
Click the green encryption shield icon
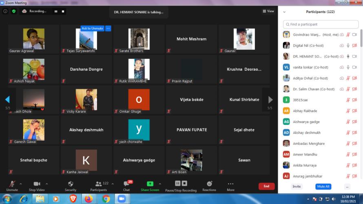pos(14,11)
